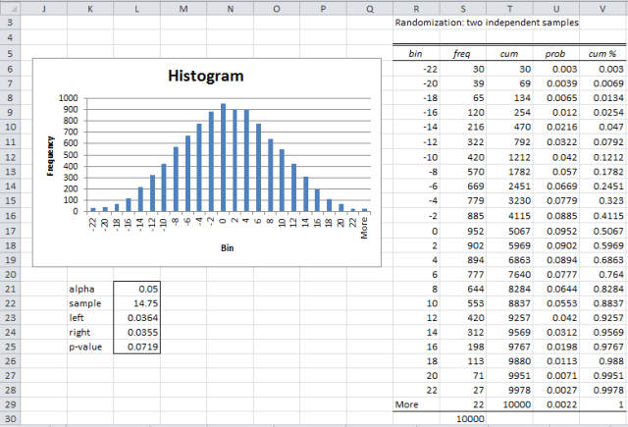Image resolution: width=628 pixels, height=427 pixels.
Task: Select the sample value 14.75 cell
Action: (137, 303)
